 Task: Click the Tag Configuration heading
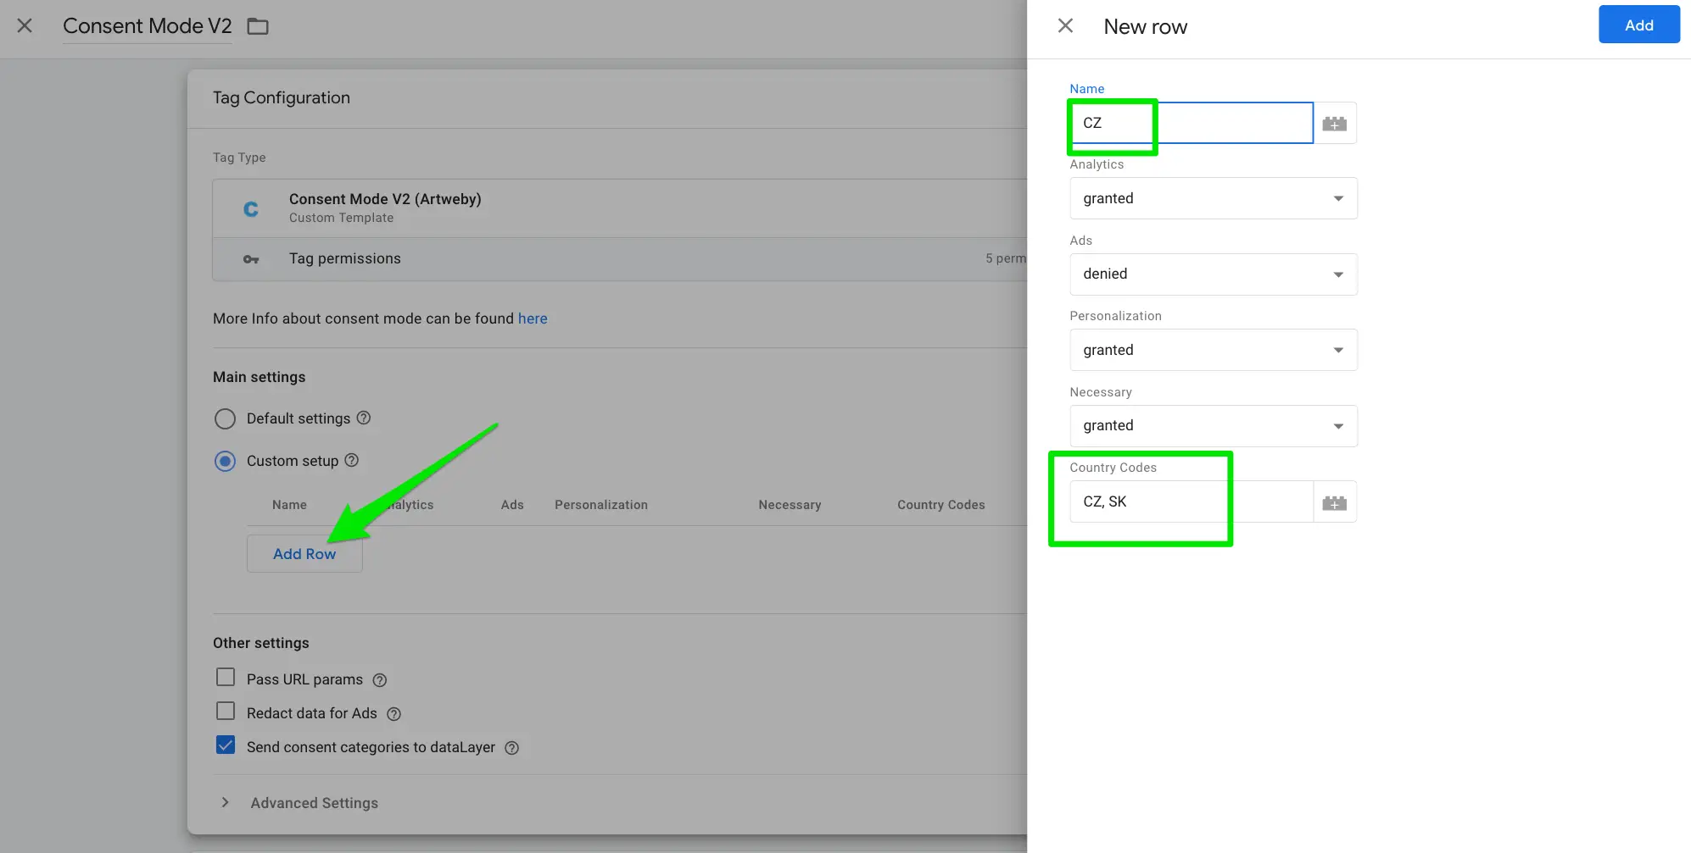[x=282, y=98]
